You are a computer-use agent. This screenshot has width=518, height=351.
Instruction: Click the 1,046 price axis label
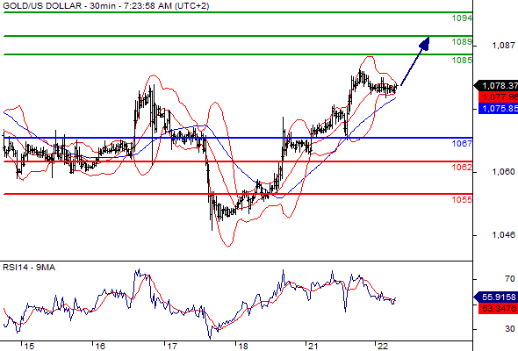(503, 235)
